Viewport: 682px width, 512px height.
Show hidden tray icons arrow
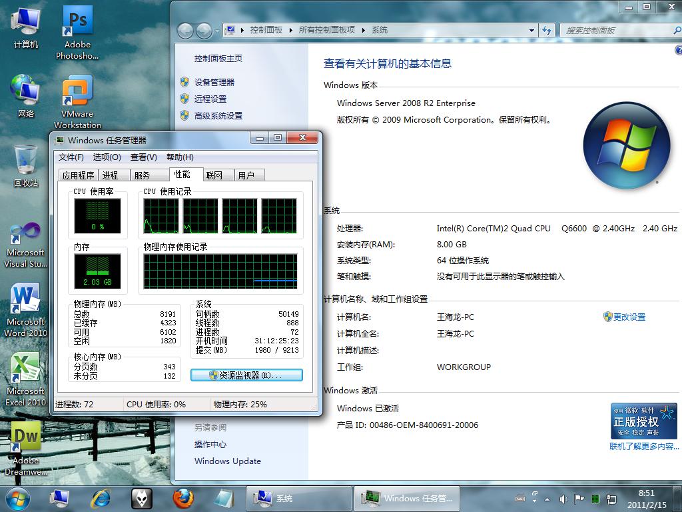point(547,499)
